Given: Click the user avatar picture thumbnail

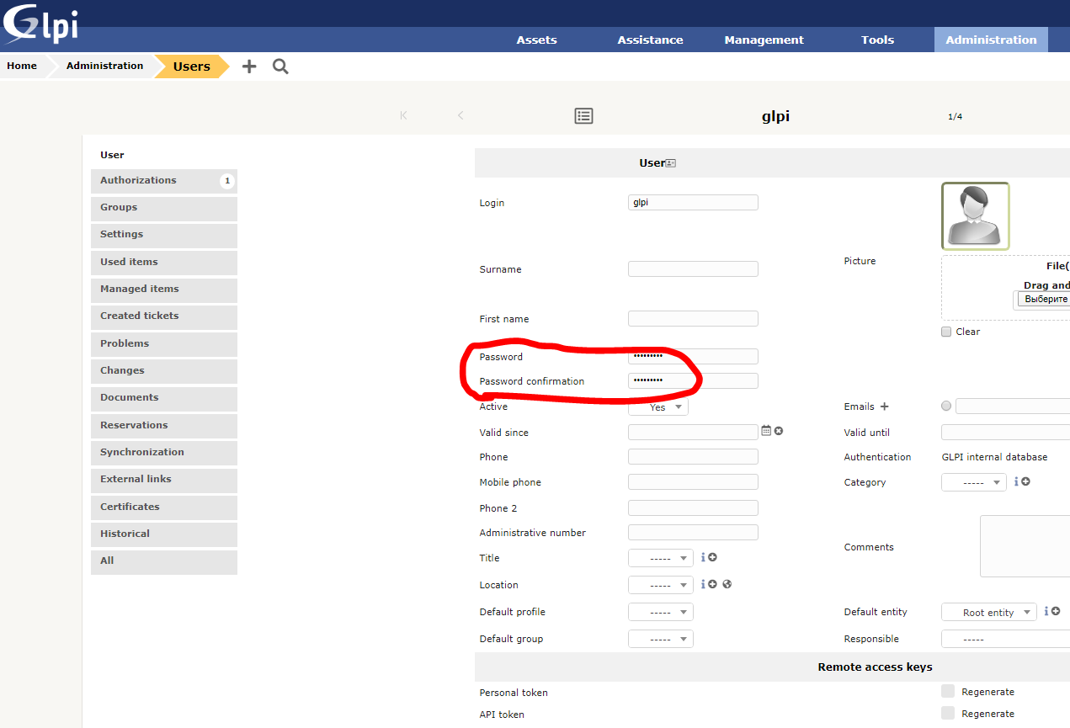Looking at the screenshot, I should 975,216.
